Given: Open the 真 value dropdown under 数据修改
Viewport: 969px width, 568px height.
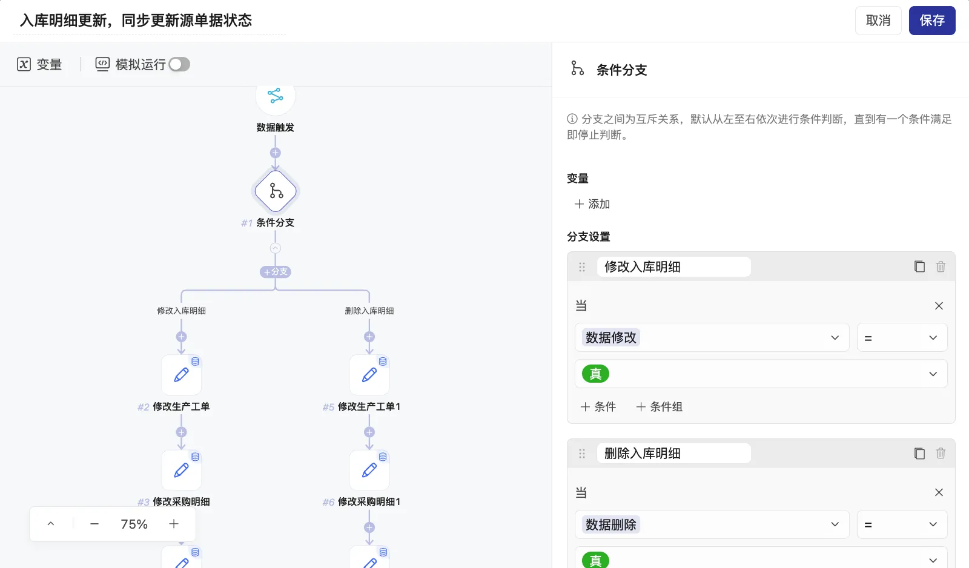Looking at the screenshot, I should click(761, 374).
